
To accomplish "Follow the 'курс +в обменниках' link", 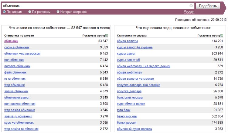I will [x=19, y=123].
